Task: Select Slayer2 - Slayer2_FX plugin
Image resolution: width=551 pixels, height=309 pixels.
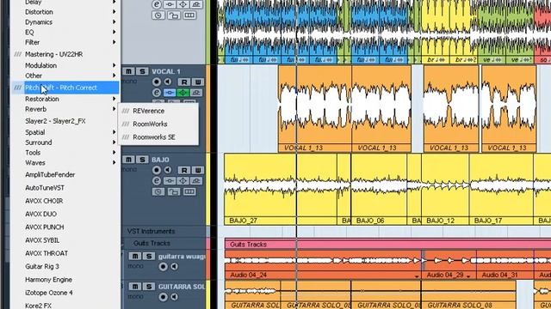Action: (x=65, y=121)
